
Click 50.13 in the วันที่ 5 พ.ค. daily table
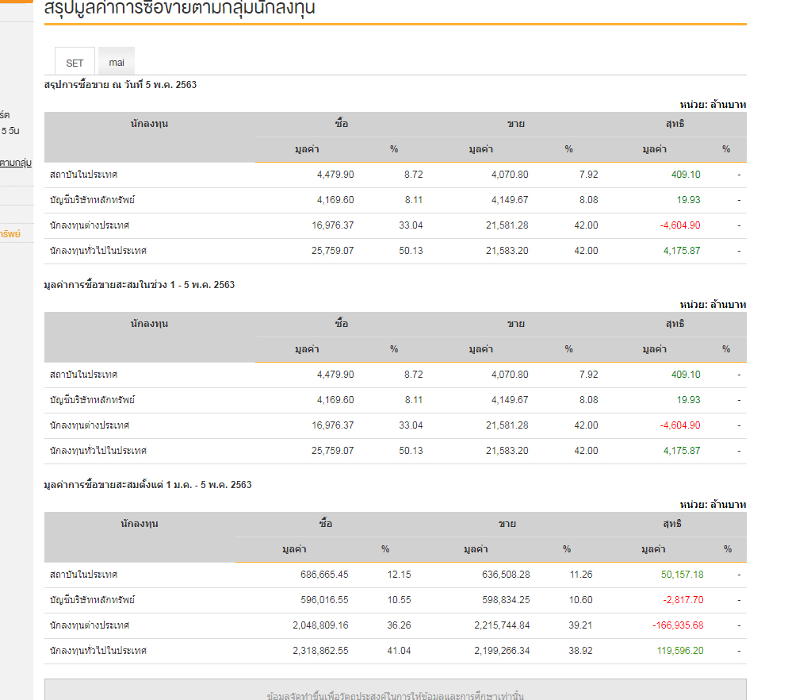point(411,251)
